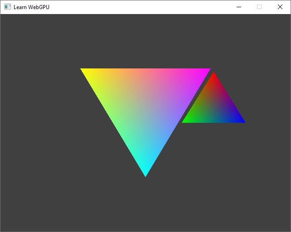Click the empty title bar area beside the title
Image resolution: width=291 pixels, height=232 pixels.
pyautogui.click(x=136, y=7)
